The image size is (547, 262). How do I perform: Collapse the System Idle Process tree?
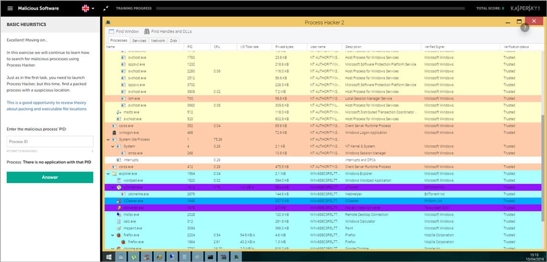click(108, 140)
